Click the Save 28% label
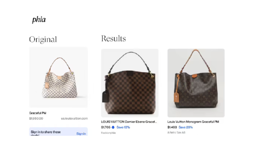The image size is (255, 149). point(186,127)
